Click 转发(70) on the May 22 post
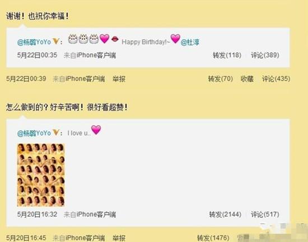 (x=221, y=79)
